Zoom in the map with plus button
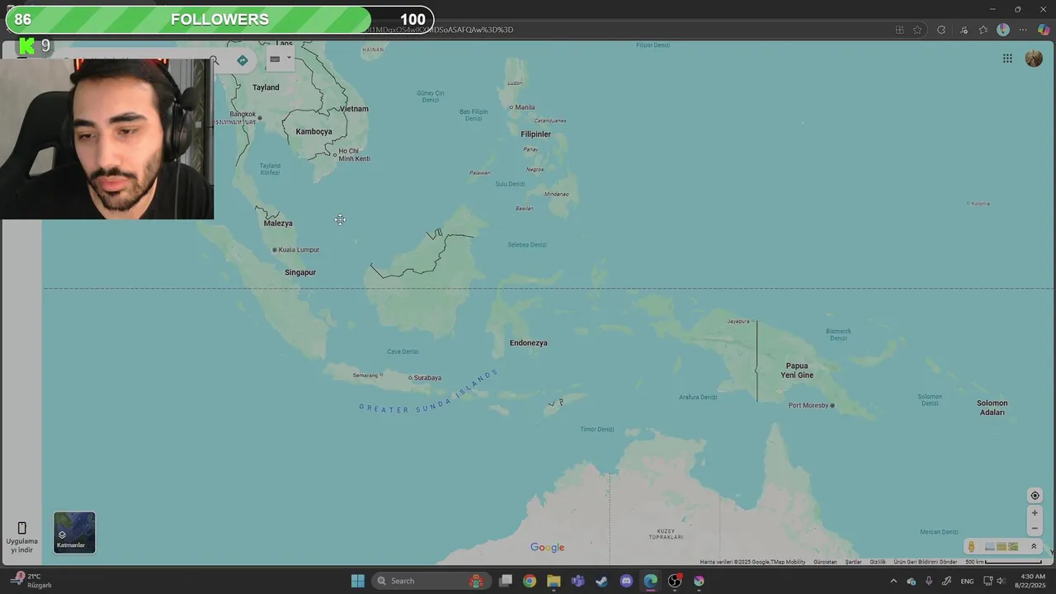Viewport: 1056px width, 594px height. click(1035, 513)
